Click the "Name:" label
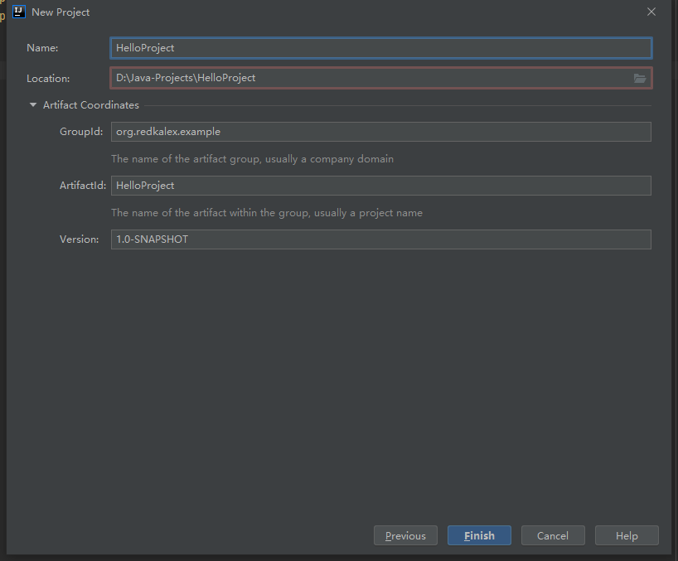The image size is (678, 561). click(x=42, y=48)
